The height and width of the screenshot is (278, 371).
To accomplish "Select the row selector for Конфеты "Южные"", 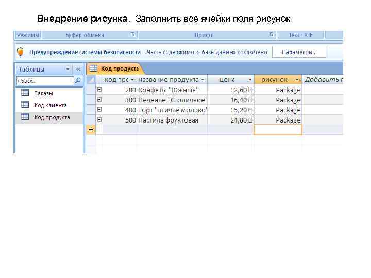I will pos(91,90).
